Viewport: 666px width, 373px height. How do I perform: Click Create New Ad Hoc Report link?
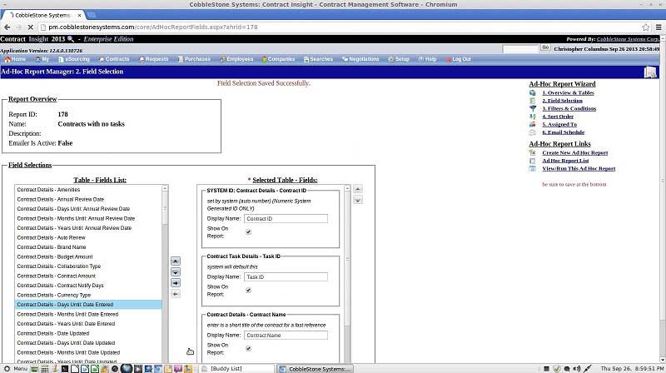click(574, 152)
